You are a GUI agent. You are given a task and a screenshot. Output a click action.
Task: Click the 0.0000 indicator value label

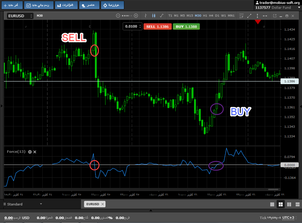(x=289, y=165)
